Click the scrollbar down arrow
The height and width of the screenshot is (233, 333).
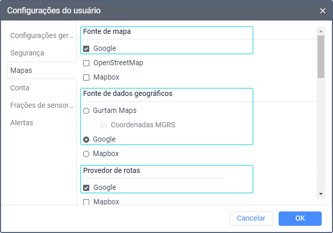coord(321,194)
